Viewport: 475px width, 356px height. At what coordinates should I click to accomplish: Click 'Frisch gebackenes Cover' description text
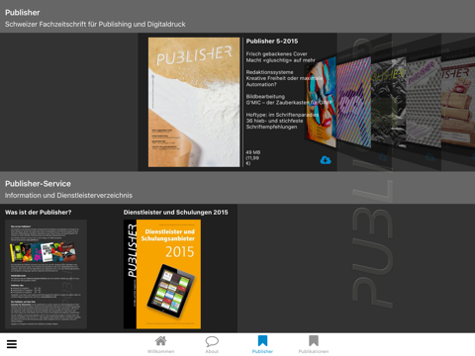(276, 53)
